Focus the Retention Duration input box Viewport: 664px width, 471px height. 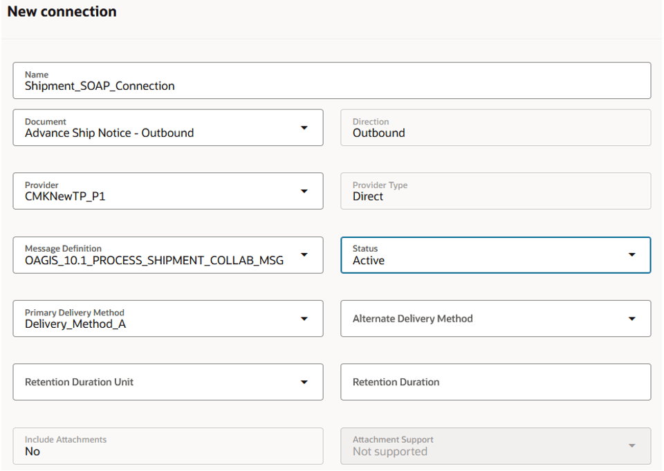point(495,382)
